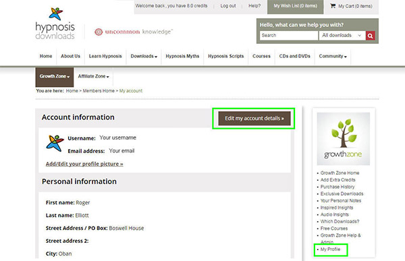Viewport: 405px width, 261px height.
Task: Open Audio Insights link
Action: pos(335,214)
